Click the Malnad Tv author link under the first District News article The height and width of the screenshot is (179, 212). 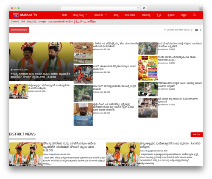(x=47, y=154)
